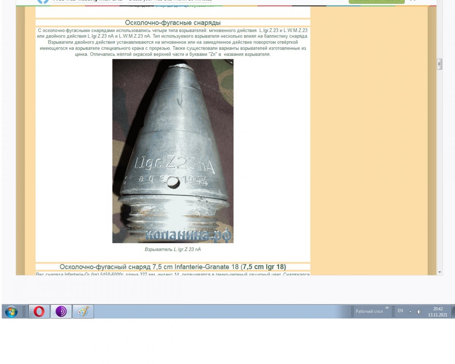This screenshot has width=455, height=364.
Task: Switch to Opera browser in taskbar
Action: pyautogui.click(x=39, y=312)
